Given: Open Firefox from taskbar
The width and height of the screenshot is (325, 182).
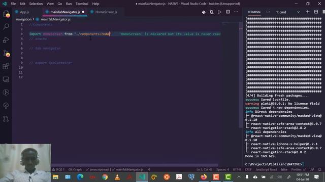Looking at the screenshot, I should pyautogui.click(x=204, y=177).
